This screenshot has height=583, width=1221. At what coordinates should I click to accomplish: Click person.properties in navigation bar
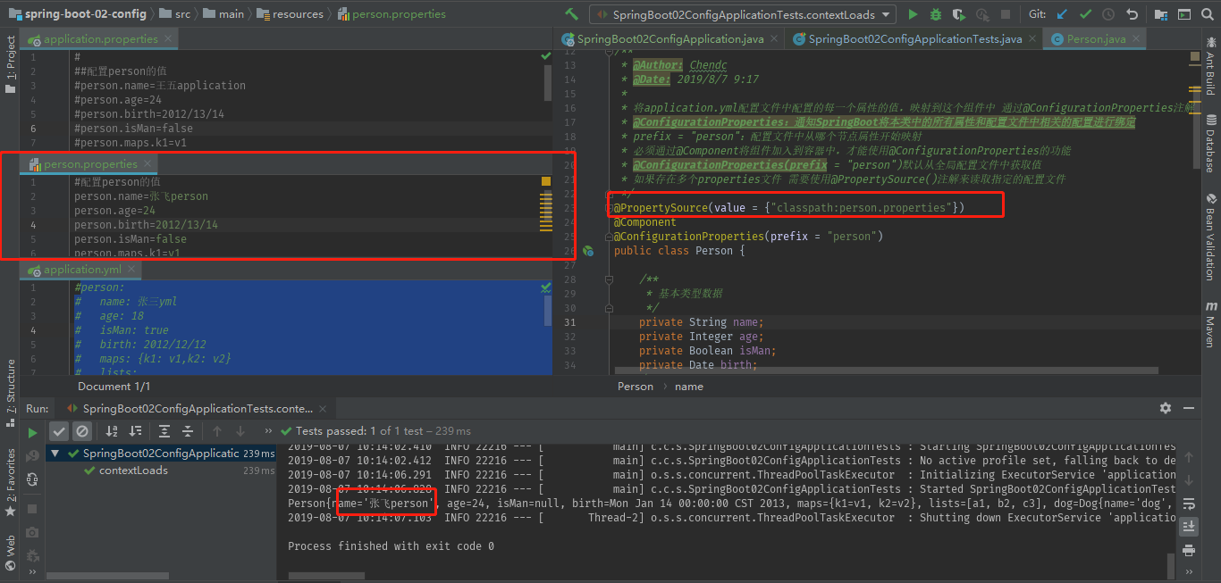pyautogui.click(x=391, y=14)
